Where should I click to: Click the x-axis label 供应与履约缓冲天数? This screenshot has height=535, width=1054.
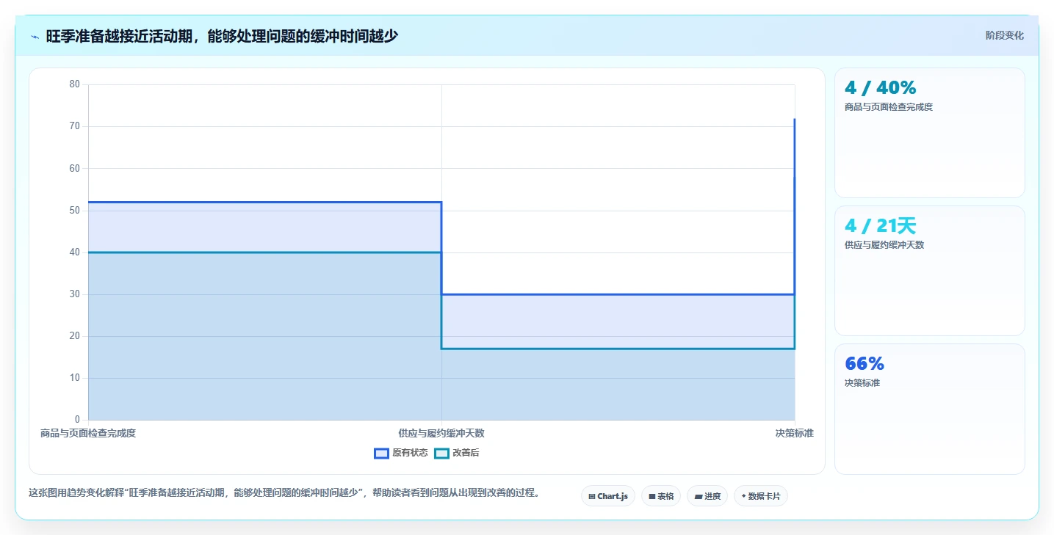coord(441,433)
